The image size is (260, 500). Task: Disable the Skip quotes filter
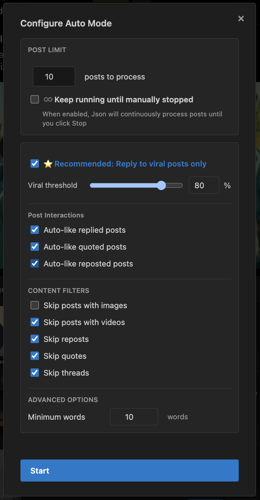coord(35,356)
